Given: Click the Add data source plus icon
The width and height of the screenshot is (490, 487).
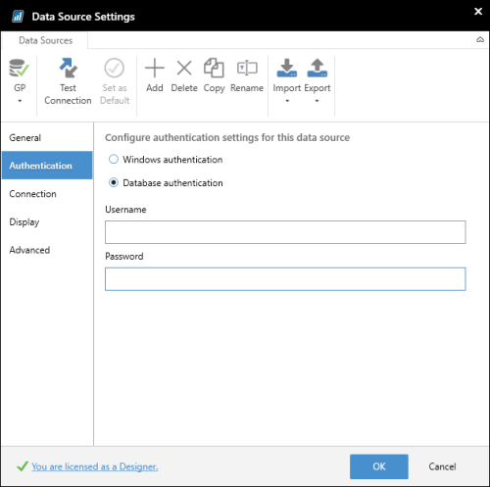Looking at the screenshot, I should coord(155,69).
